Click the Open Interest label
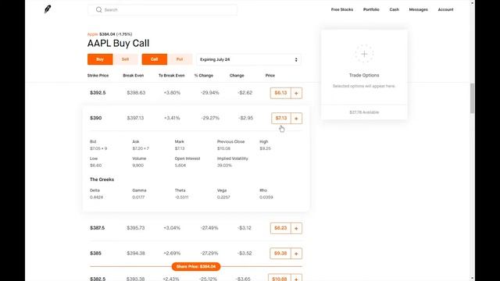Image resolution: width=500 pixels, height=281 pixels. (187, 158)
